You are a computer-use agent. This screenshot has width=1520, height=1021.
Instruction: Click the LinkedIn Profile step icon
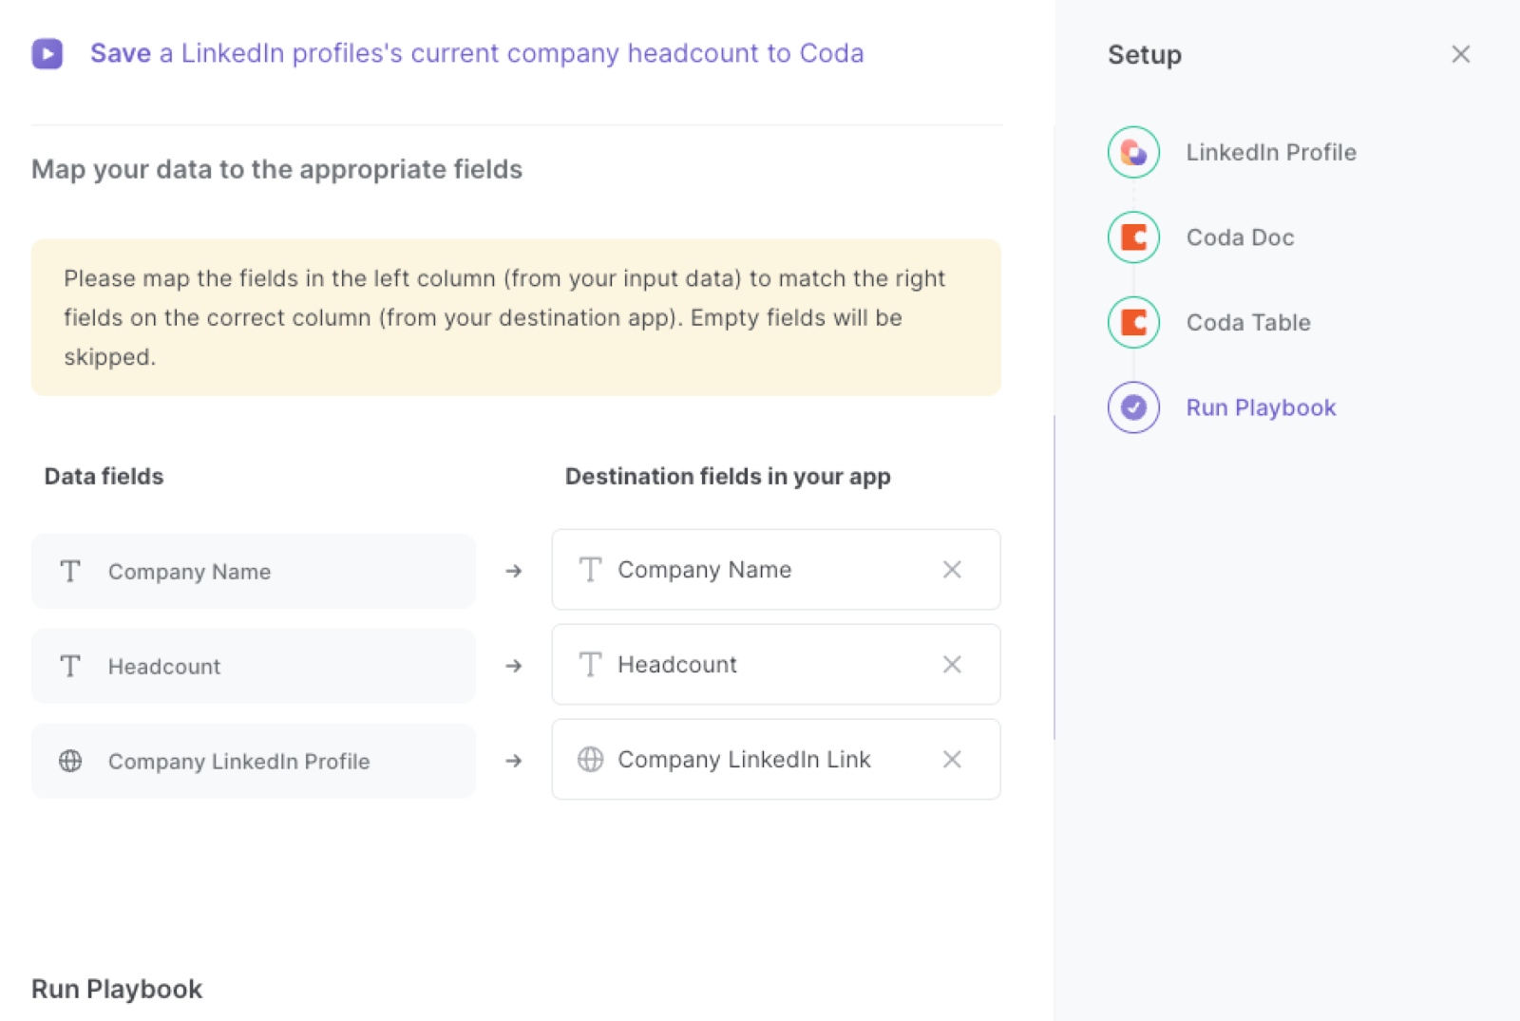click(x=1133, y=152)
